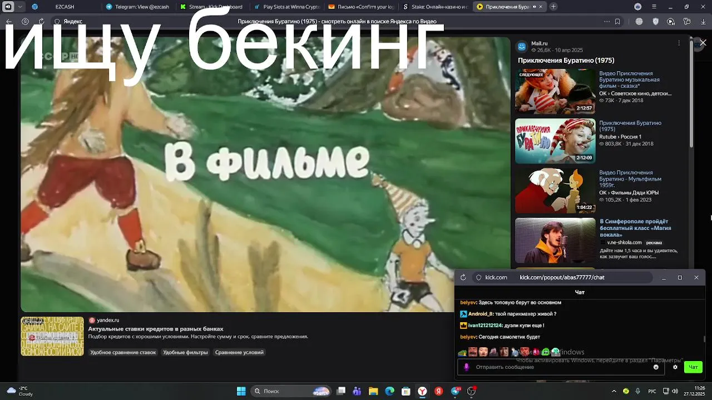This screenshot has height=400, width=712.
Task: Open Kick chat settings gear
Action: pos(675,367)
